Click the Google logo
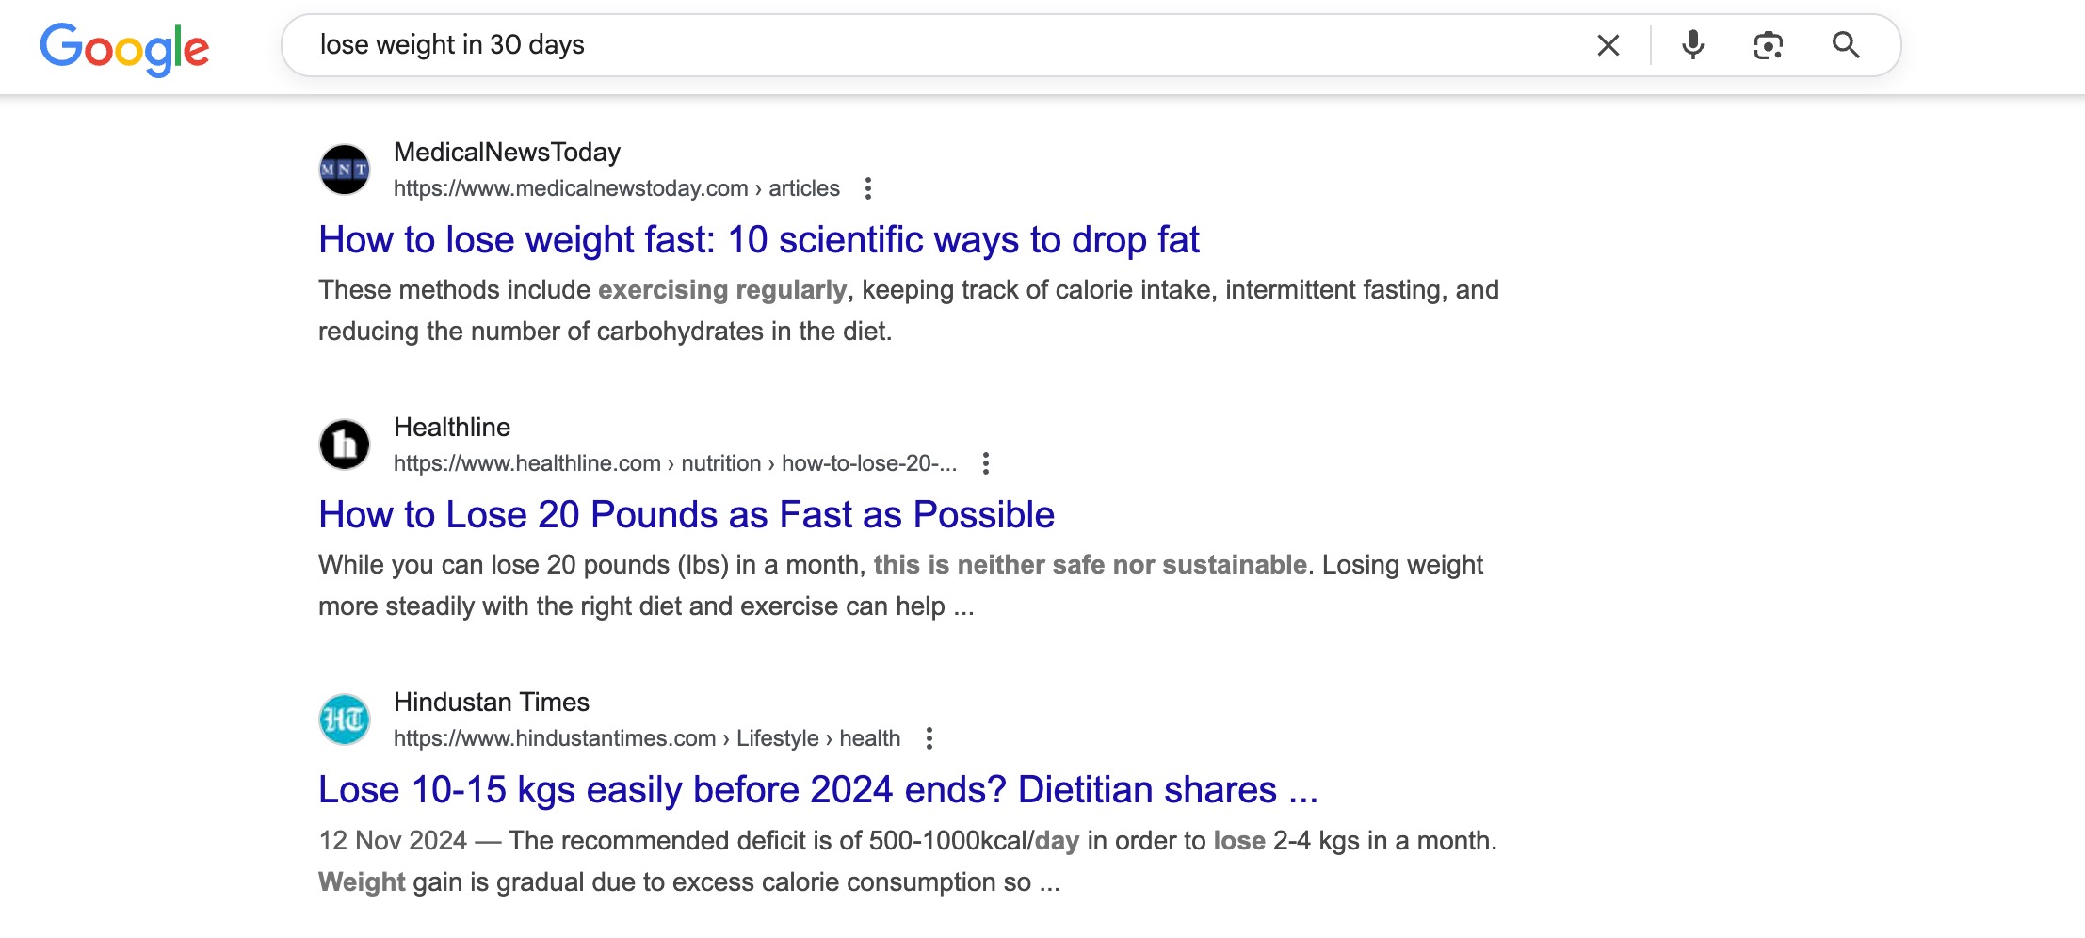This screenshot has width=2085, height=938. pos(124,47)
